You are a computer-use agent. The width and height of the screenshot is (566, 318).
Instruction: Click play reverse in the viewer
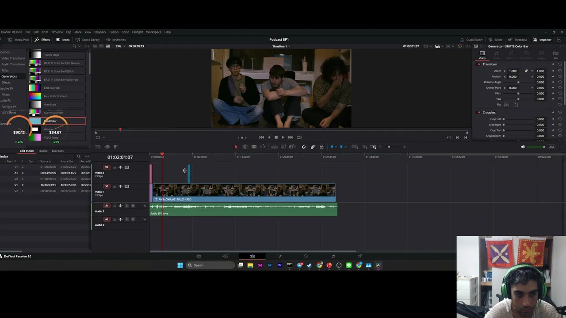[x=269, y=137]
